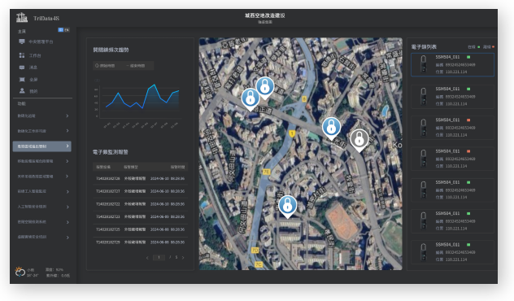The height and width of the screenshot is (301, 514).
Task: Click the humidity reading in weather widget
Action: [54, 269]
